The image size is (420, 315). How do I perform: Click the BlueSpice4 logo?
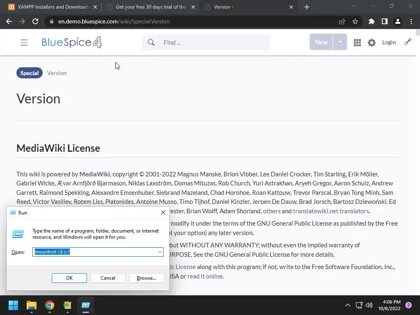[71, 42]
